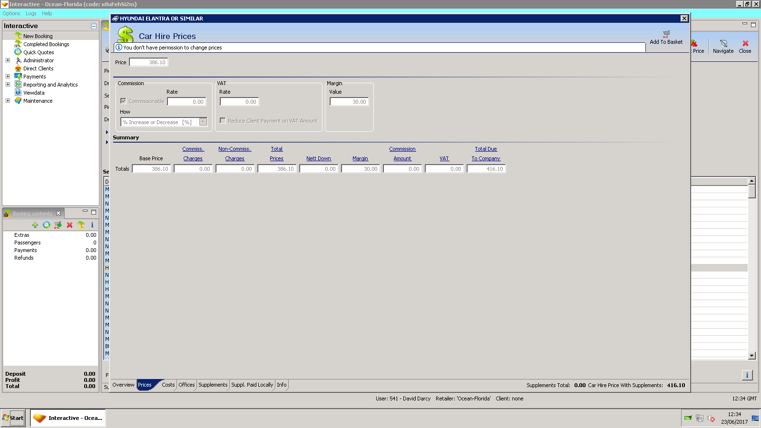The height and width of the screenshot is (428, 761).
Task: Click the Margin summary link
Action: 361,159
